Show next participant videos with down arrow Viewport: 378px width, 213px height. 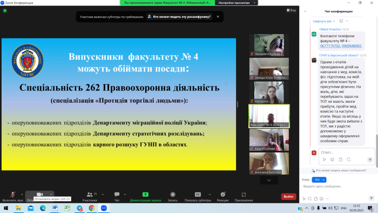(x=269, y=180)
